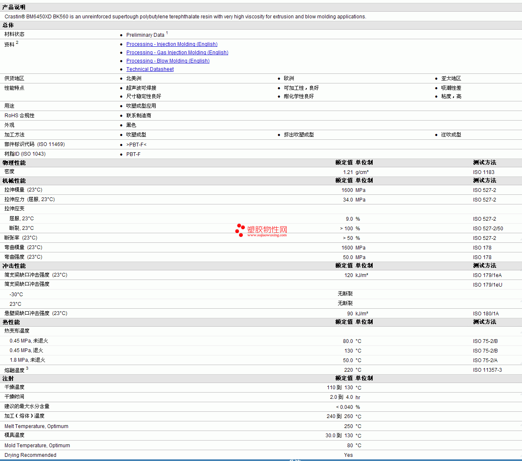Open the Technical Datasheet link
This screenshot has height=461, width=522.
(150, 69)
